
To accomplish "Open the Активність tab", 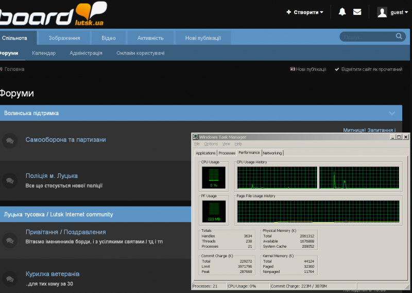I will 150,38.
